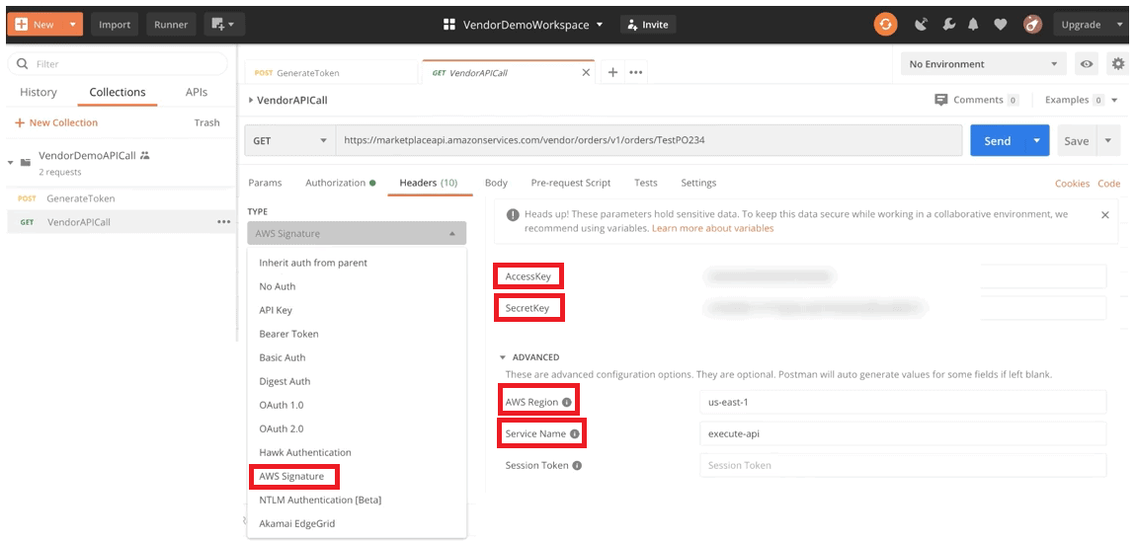Open the request Settings tab

(698, 183)
